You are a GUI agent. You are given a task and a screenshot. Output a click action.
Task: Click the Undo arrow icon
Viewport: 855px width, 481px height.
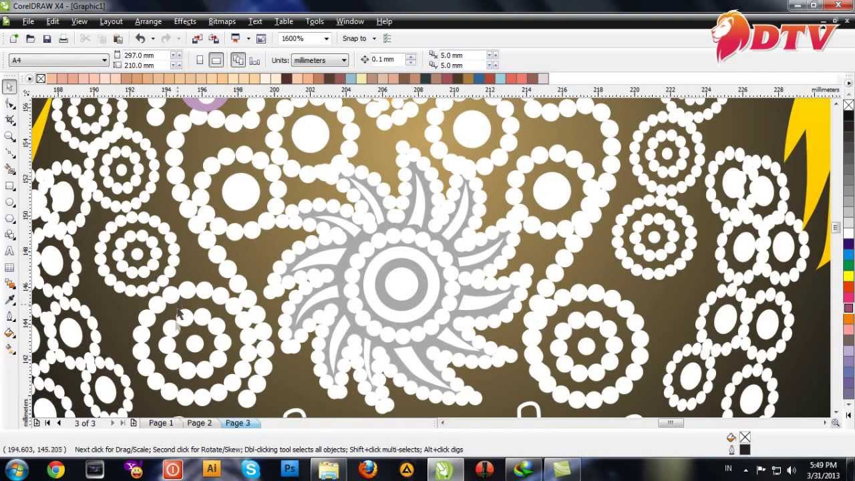pyautogui.click(x=140, y=39)
